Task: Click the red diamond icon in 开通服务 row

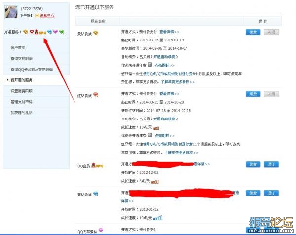Action: click(x=32, y=32)
